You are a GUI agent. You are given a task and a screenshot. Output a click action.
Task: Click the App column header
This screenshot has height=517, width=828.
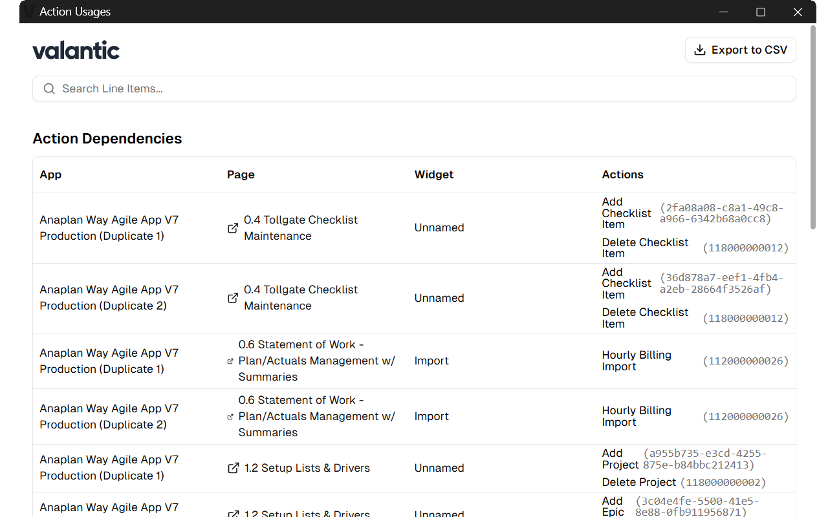50,174
